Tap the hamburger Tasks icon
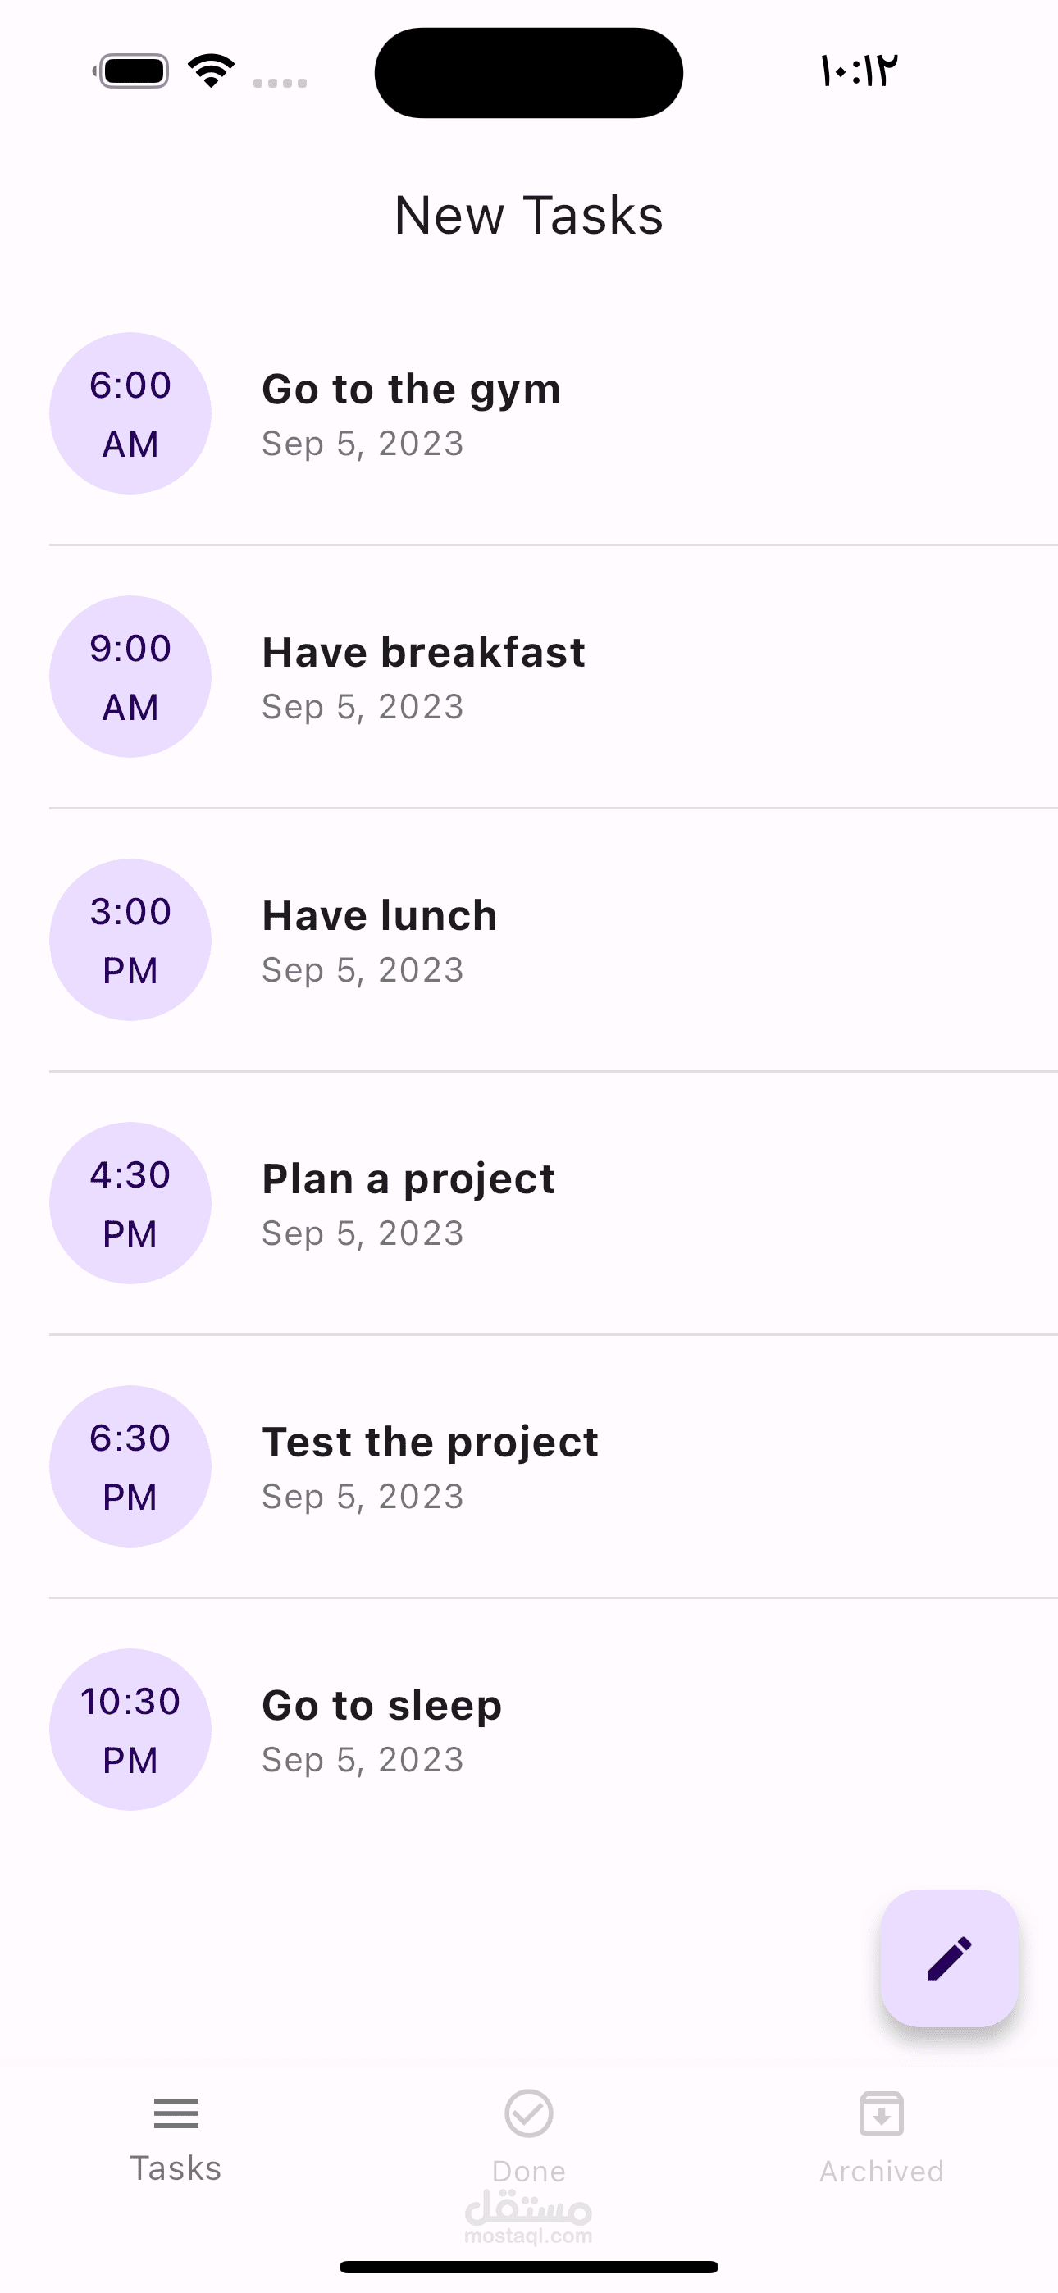 tap(176, 2113)
